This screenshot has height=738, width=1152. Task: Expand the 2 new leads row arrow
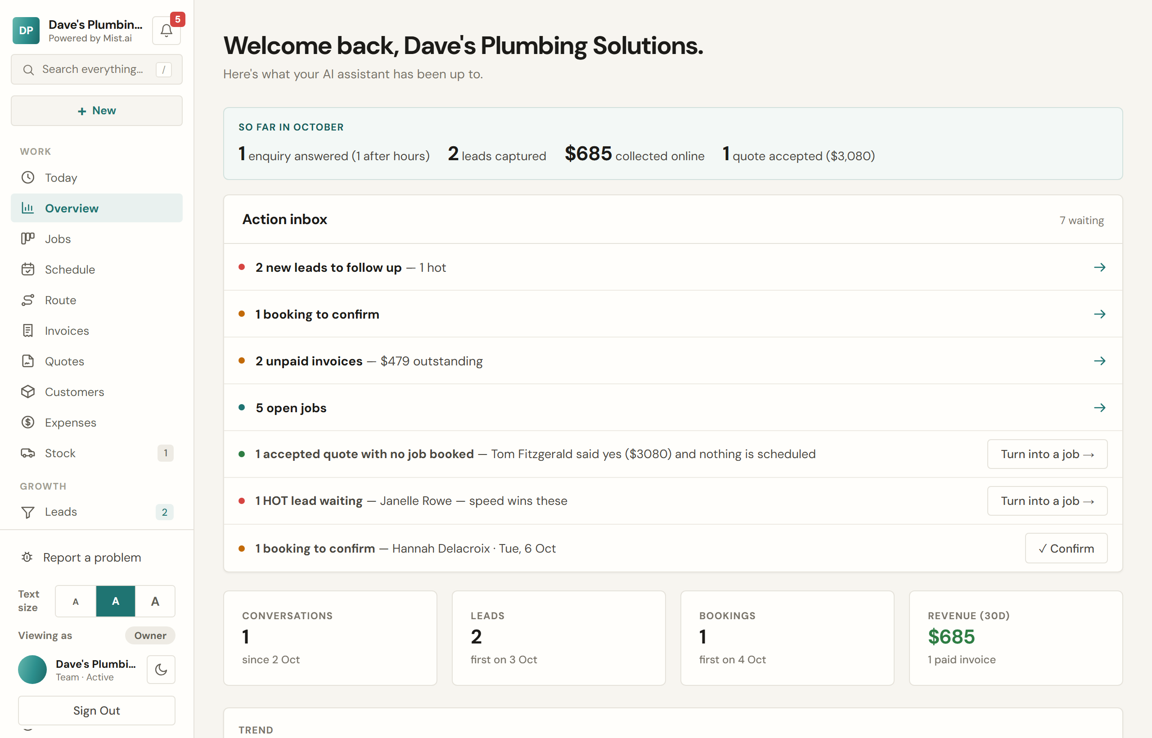[x=1099, y=267]
